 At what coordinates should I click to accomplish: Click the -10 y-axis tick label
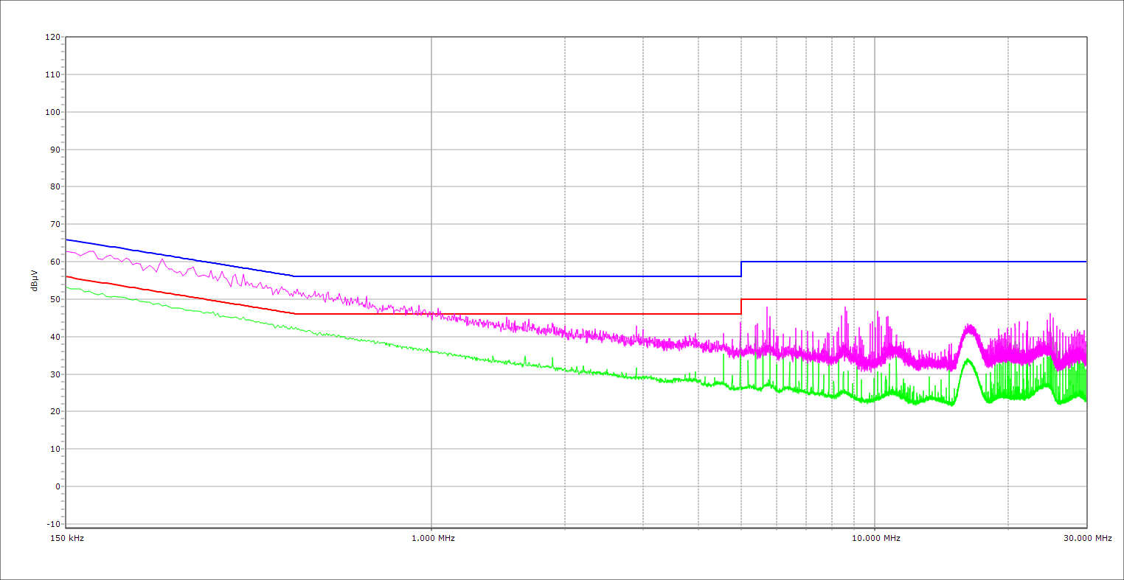52,524
